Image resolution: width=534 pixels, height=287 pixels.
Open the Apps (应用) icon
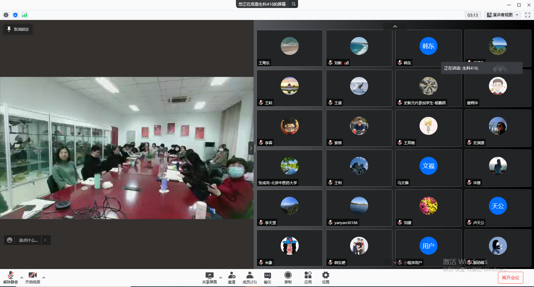pos(308,277)
